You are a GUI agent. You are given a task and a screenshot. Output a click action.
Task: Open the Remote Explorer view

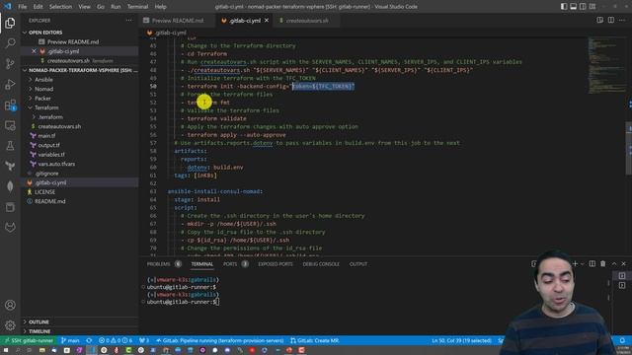click(10, 125)
